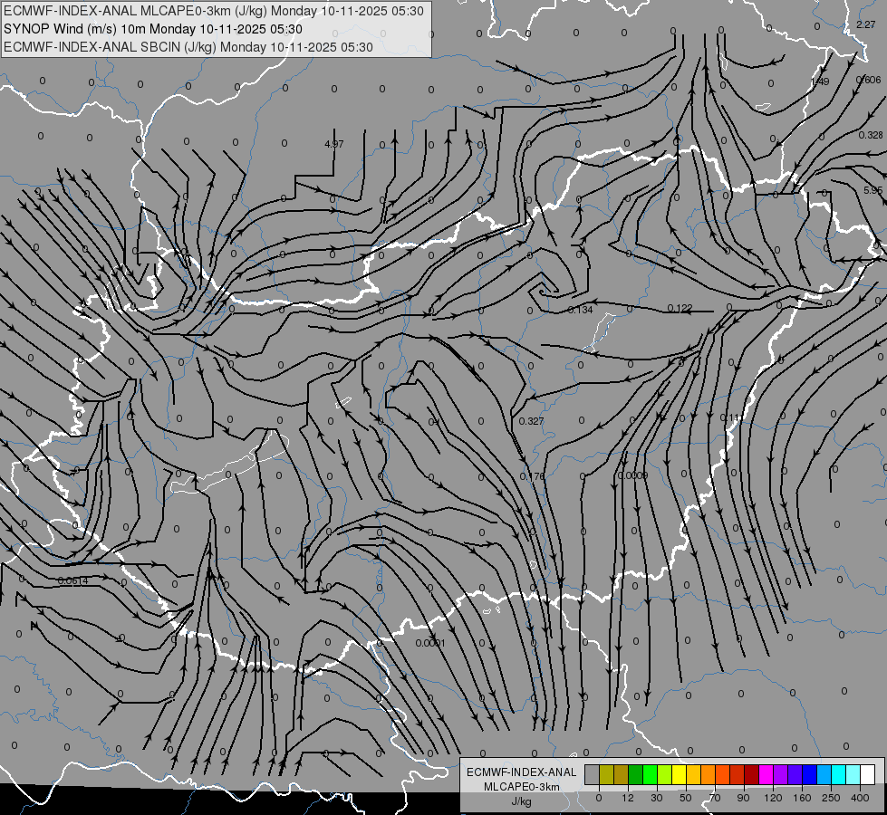Click the legend tick label 12
This screenshot has width=887, height=815.
point(628,798)
